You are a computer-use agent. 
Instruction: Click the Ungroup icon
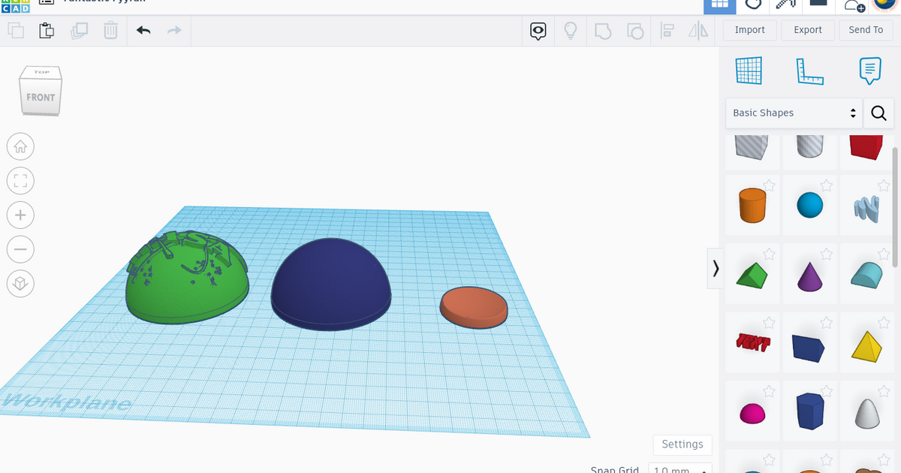pyautogui.click(x=635, y=31)
